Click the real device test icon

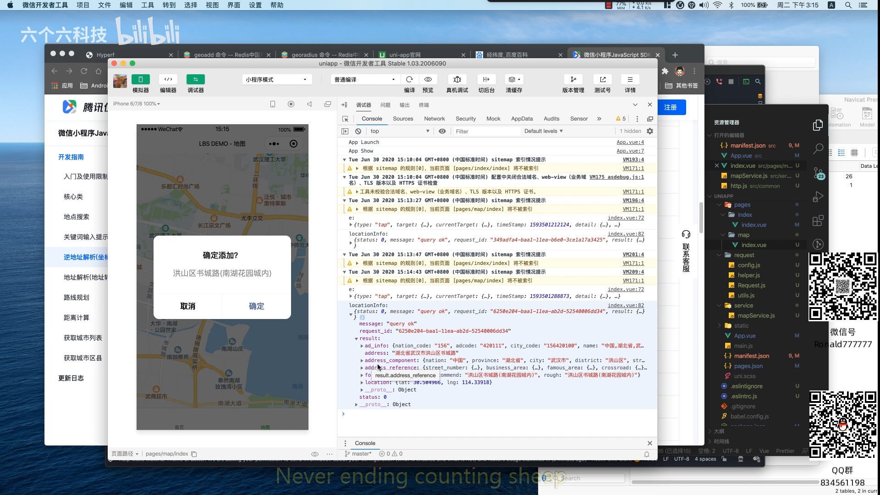(x=456, y=79)
